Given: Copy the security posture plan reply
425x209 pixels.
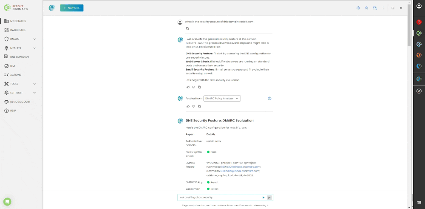Looking at the screenshot, I should point(199,87).
